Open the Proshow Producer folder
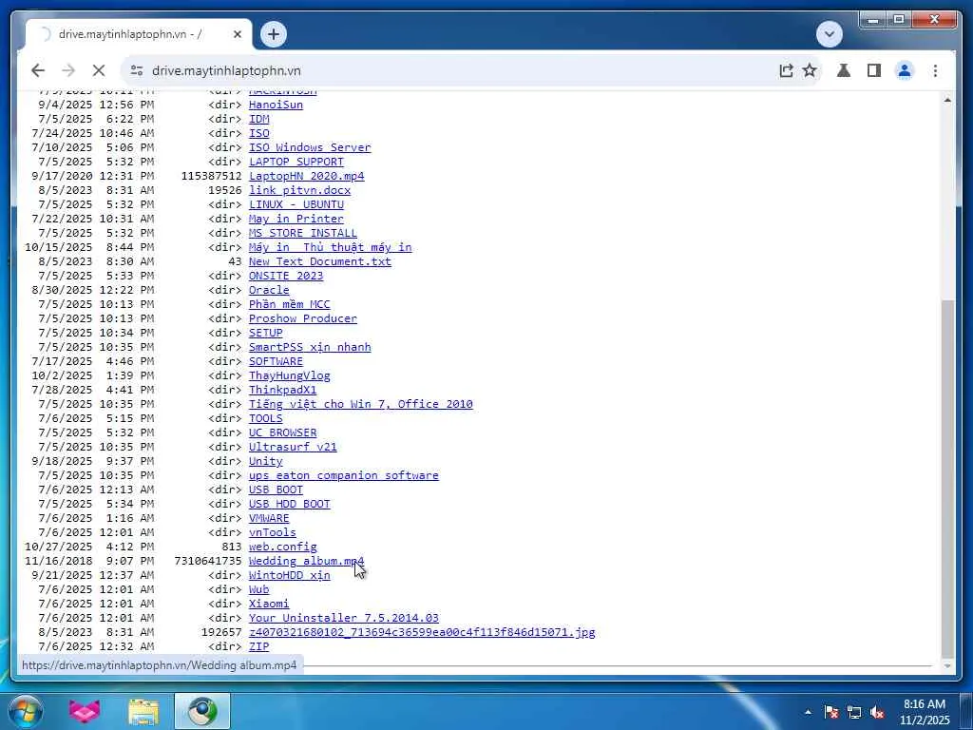The height and width of the screenshot is (730, 973). (303, 318)
